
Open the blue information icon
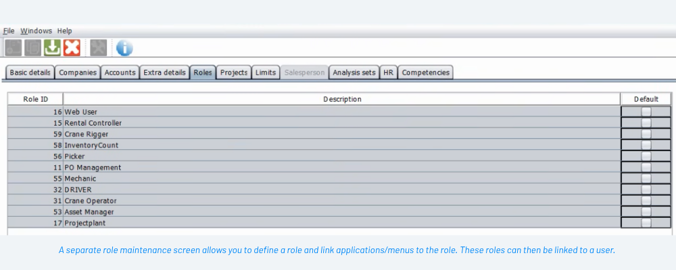coord(124,48)
